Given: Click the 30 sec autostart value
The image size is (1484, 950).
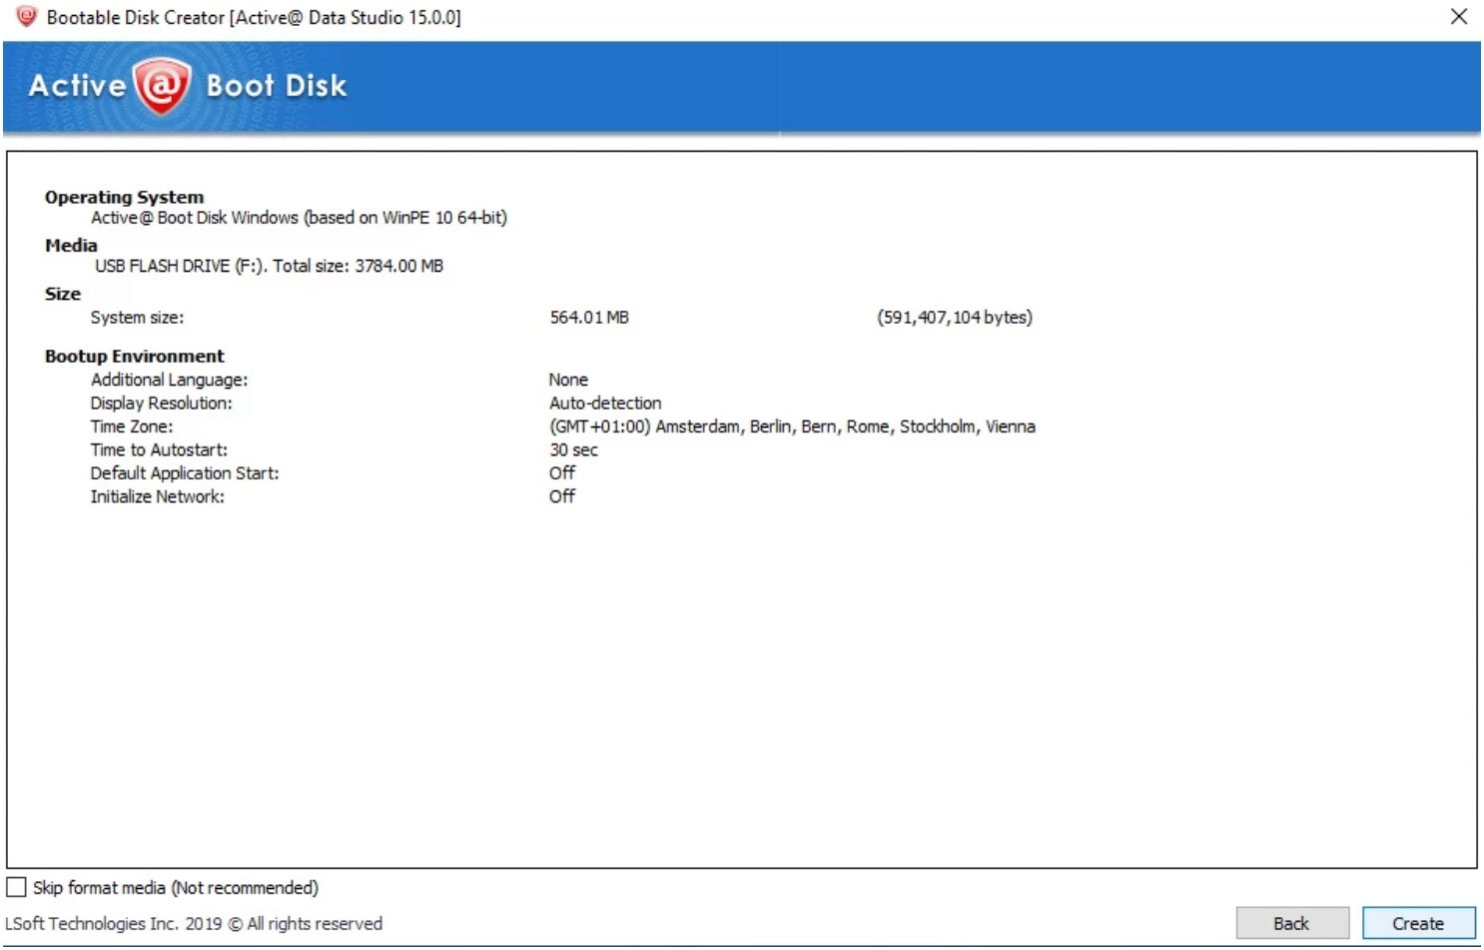Looking at the screenshot, I should coord(572,450).
